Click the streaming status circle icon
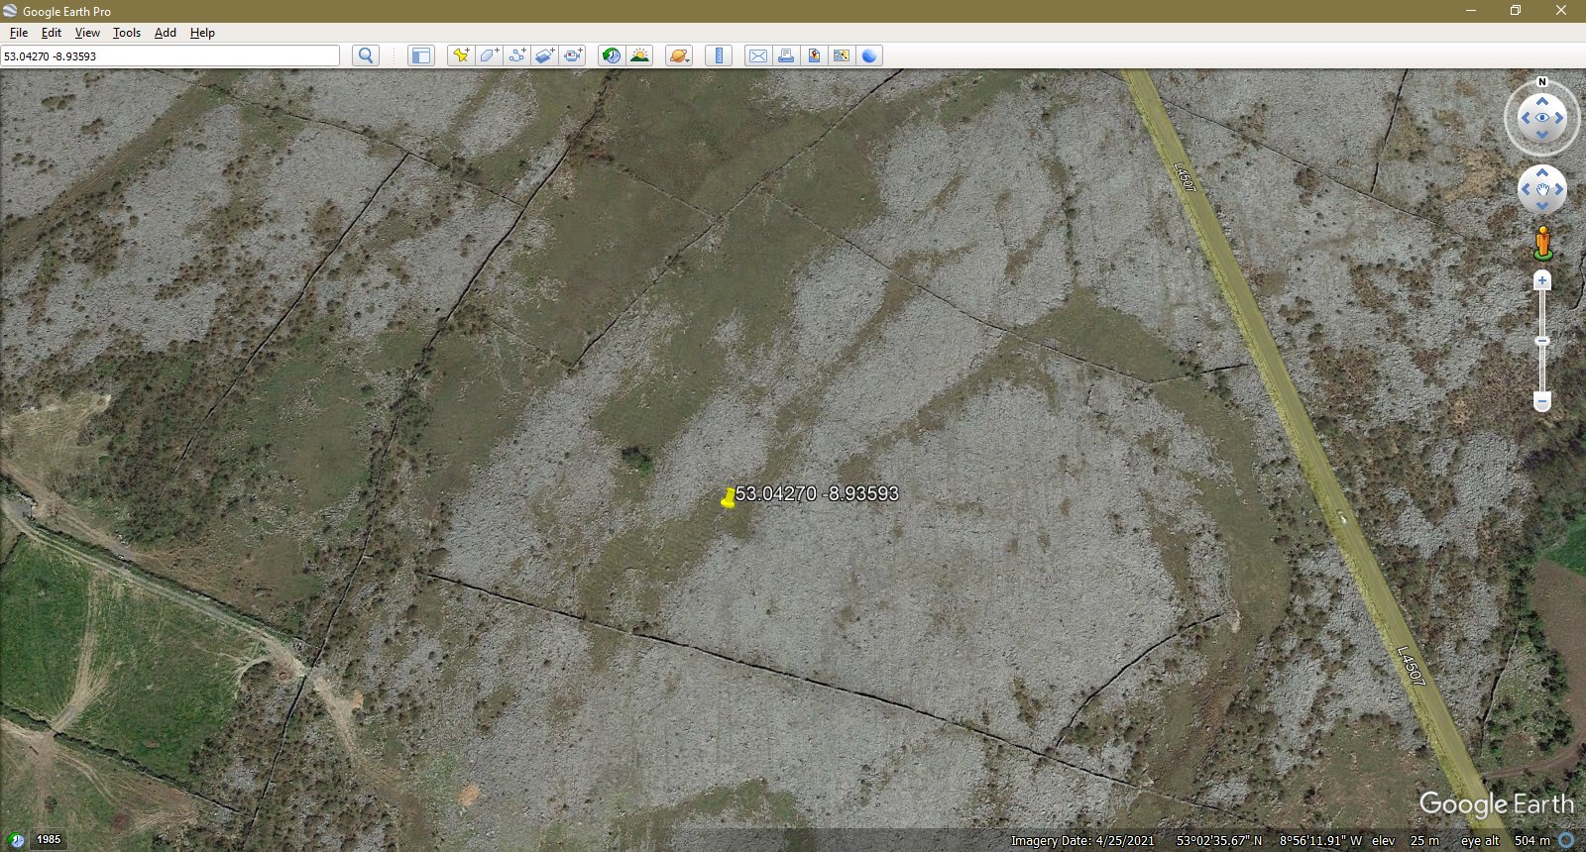This screenshot has width=1586, height=852. tap(1566, 840)
